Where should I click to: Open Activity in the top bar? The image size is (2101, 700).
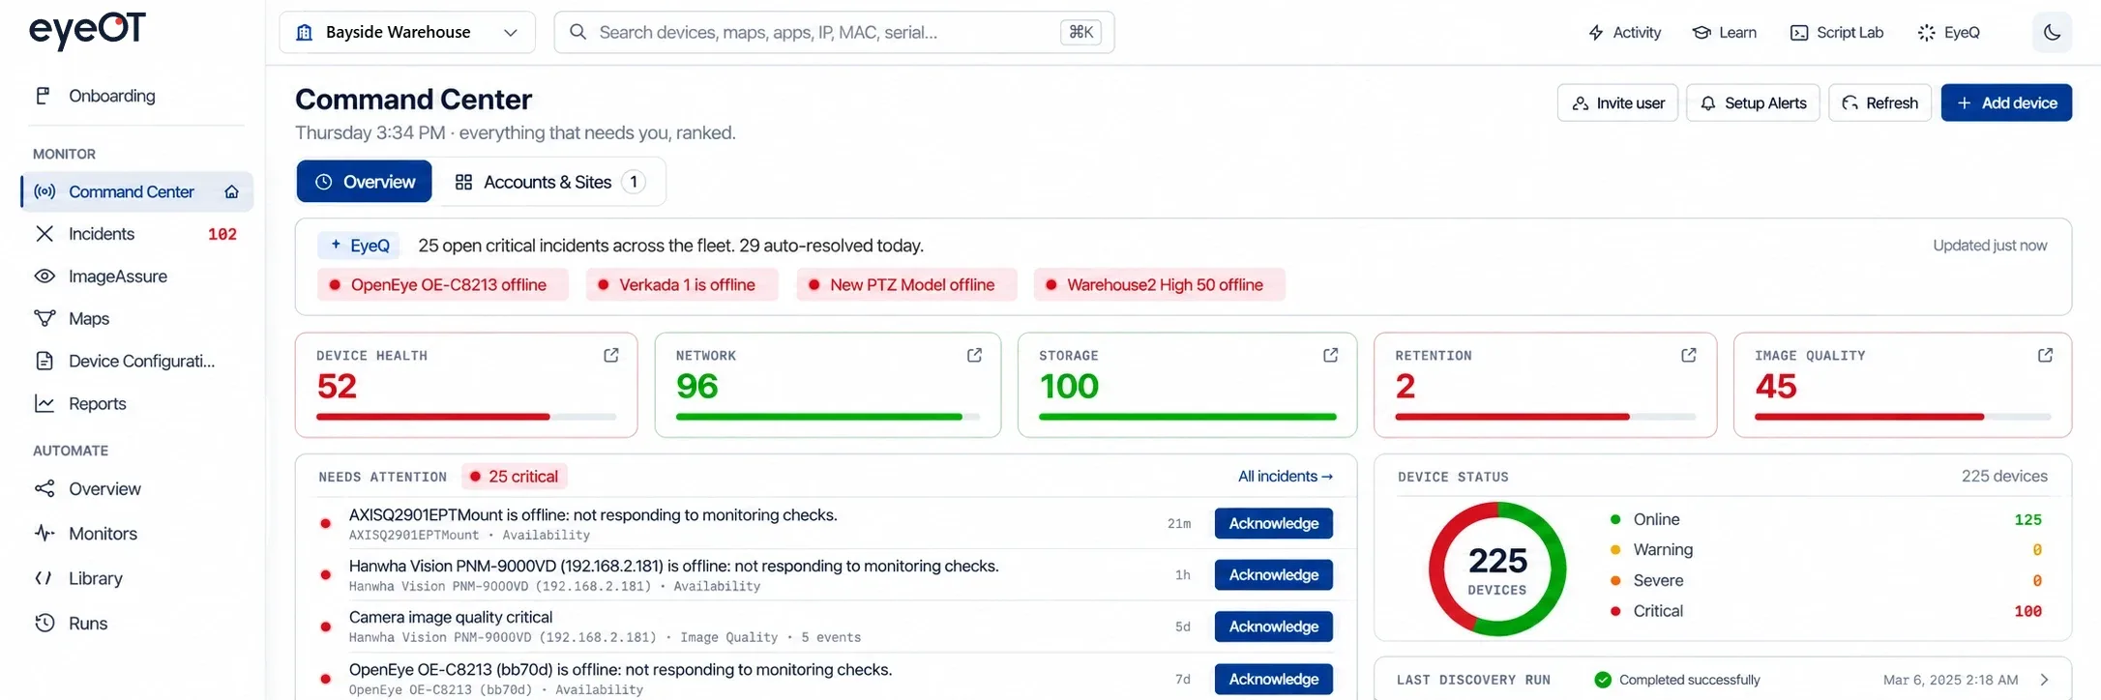[x=1625, y=33]
